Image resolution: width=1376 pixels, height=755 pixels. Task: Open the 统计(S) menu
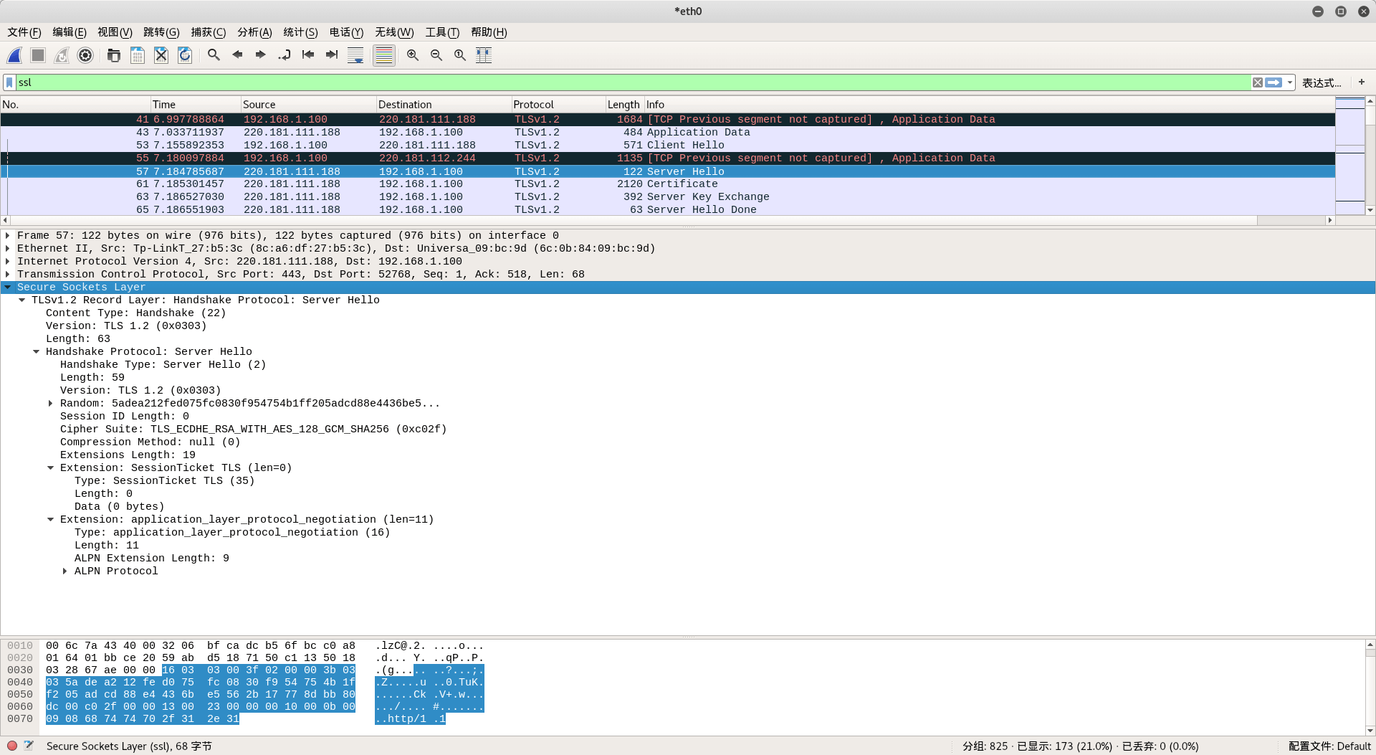300,32
